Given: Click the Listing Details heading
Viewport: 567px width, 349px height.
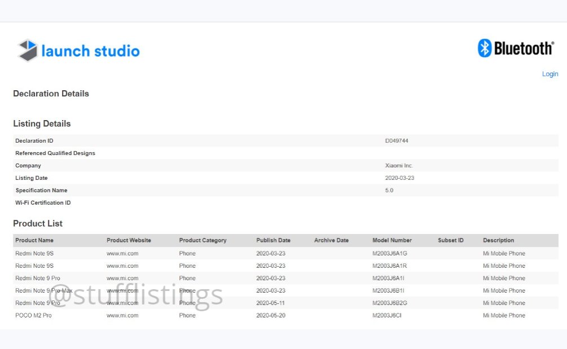Looking at the screenshot, I should [42, 123].
